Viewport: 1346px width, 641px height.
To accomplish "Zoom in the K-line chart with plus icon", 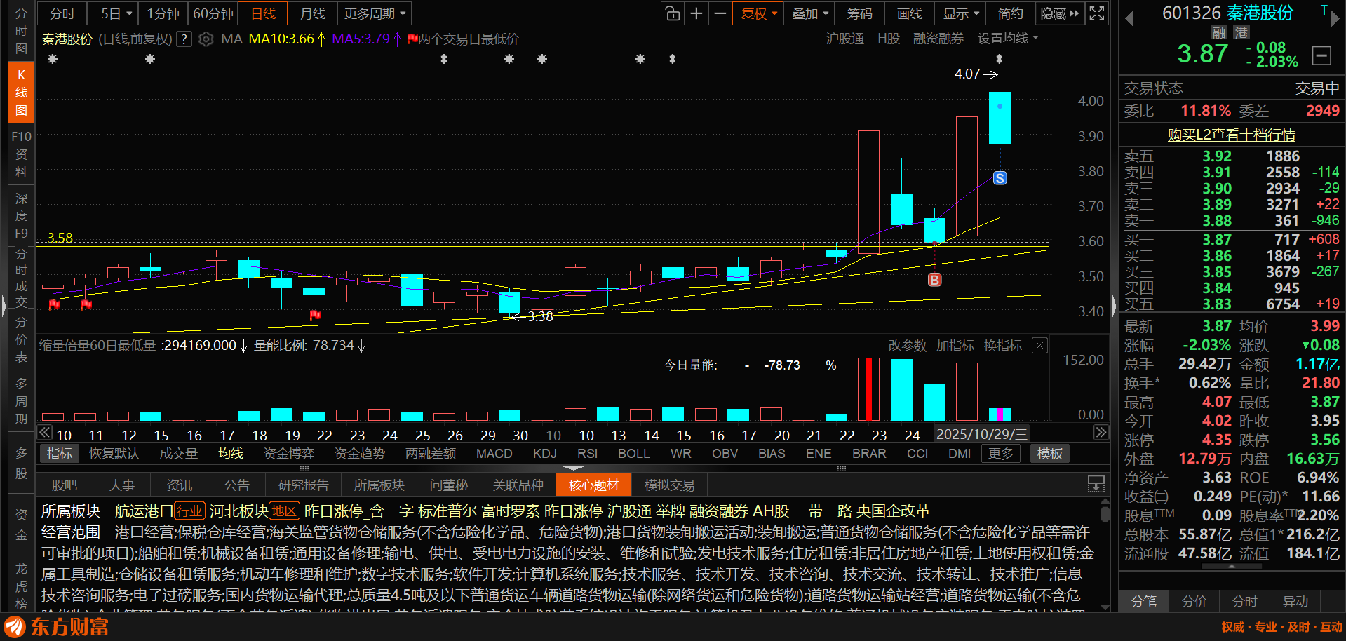I will pyautogui.click(x=696, y=13).
